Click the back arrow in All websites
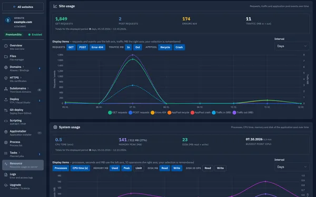The height and width of the screenshot is (197, 316). click(14, 7)
